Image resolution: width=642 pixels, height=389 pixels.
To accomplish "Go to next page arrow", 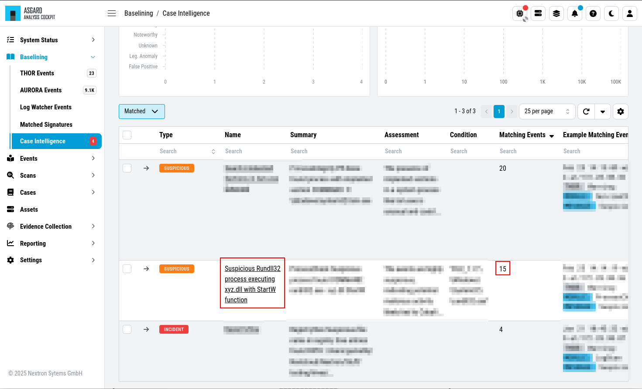I will (512, 112).
